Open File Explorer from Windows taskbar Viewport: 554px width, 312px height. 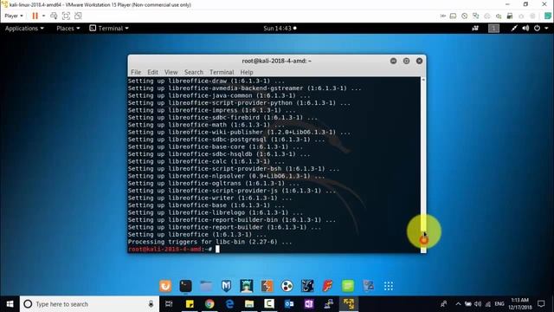249,304
